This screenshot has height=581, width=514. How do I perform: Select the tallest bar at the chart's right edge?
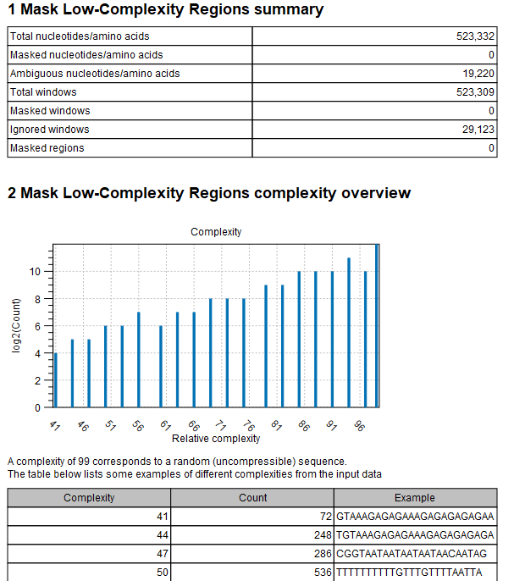click(x=377, y=326)
